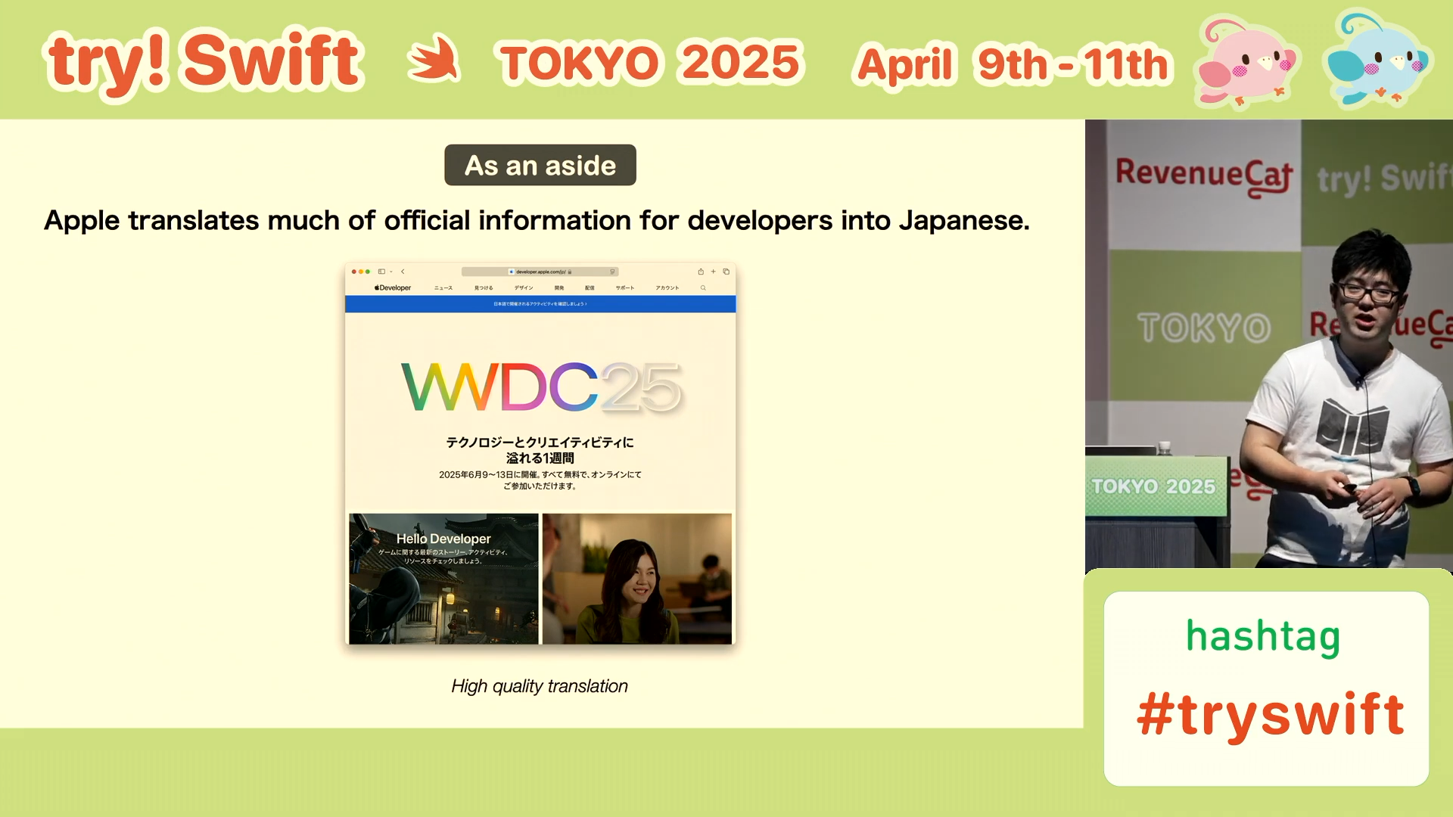This screenshot has height=817, width=1453.
Task: Follow the blue Japanese activities banner link
Action: pos(540,303)
